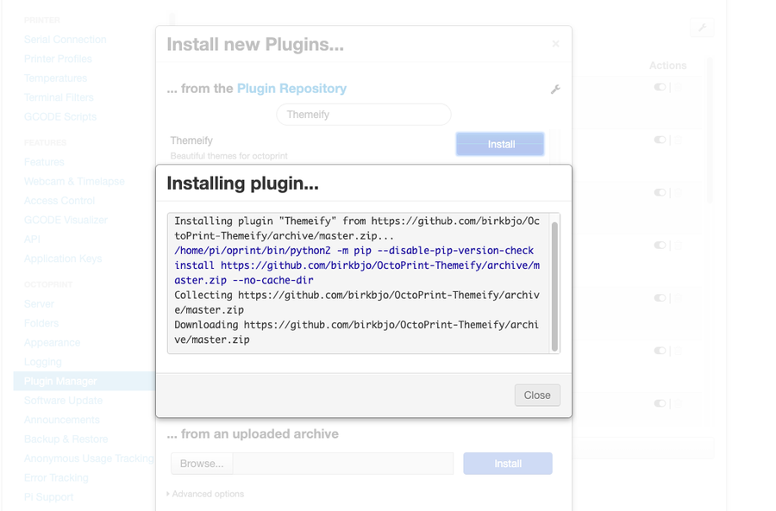Open Serial Connection settings
776x511 pixels.
coord(65,40)
